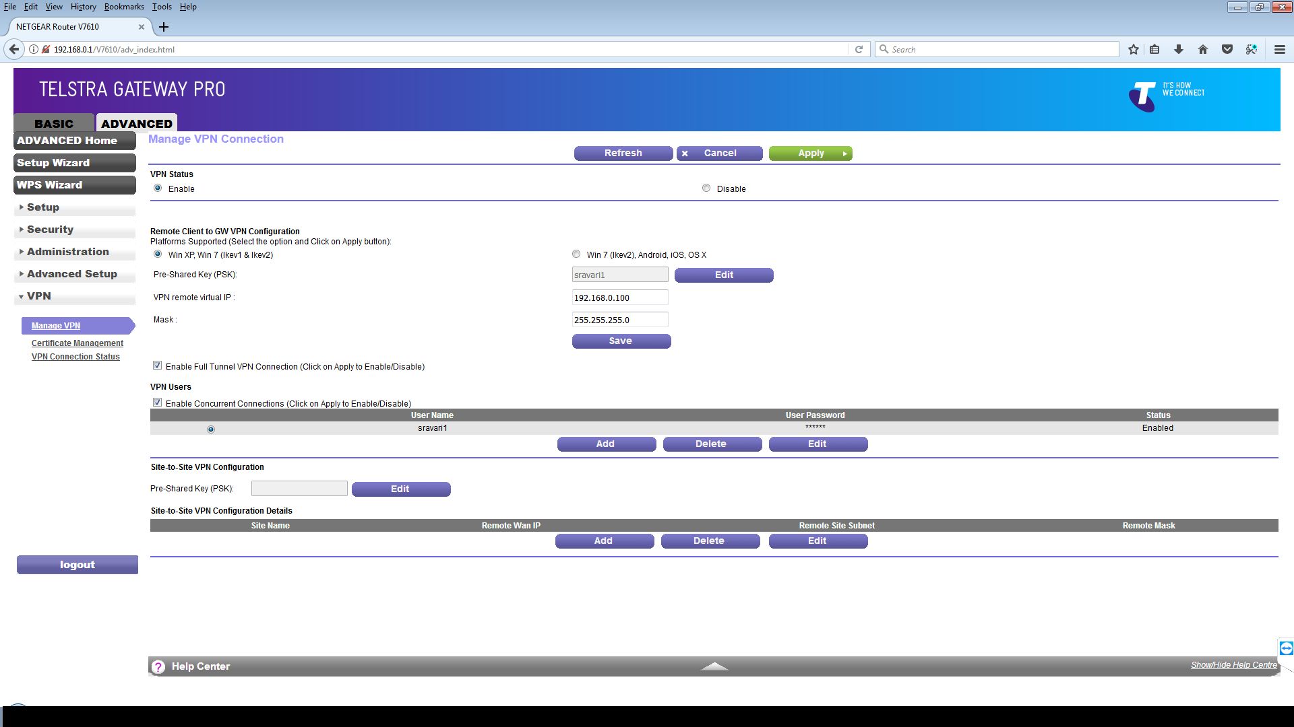The height and width of the screenshot is (727, 1294).
Task: Click the browser back arrow button
Action: pos(14,49)
